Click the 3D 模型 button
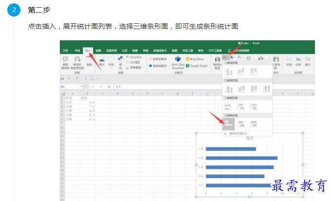331x201 pixels. pyautogui.click(x=133, y=62)
